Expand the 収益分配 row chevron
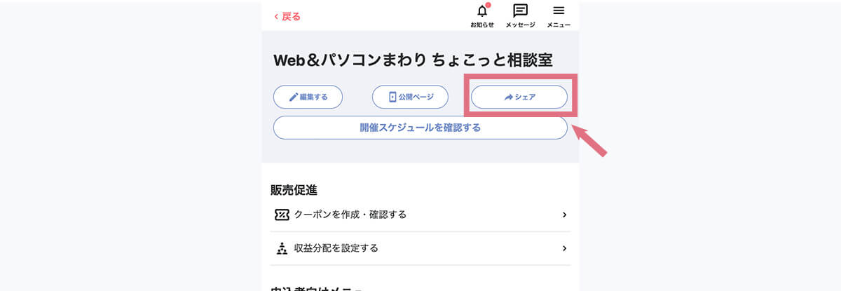Image resolution: width=841 pixels, height=291 pixels. (x=564, y=248)
